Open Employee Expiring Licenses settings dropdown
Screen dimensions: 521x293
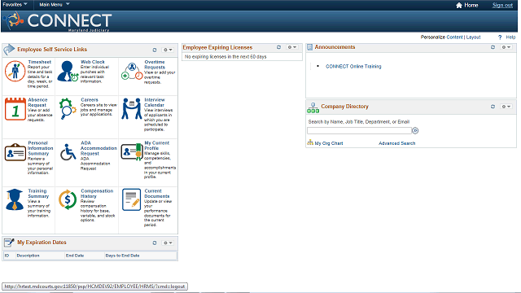292,47
